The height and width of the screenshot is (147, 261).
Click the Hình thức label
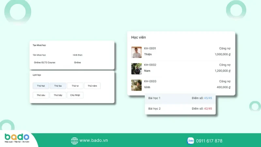coord(78,55)
